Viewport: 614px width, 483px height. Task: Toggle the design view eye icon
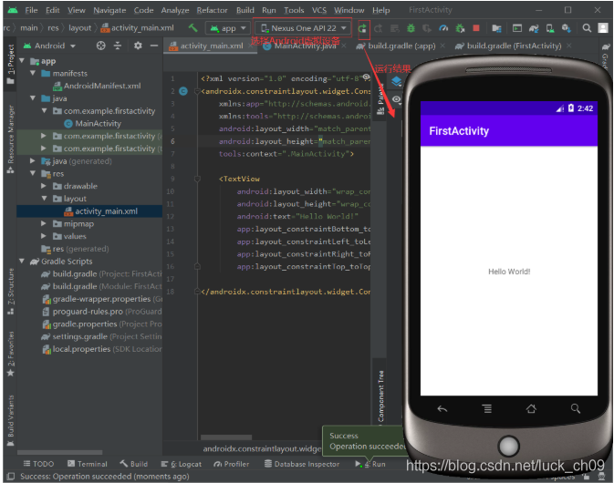click(396, 99)
